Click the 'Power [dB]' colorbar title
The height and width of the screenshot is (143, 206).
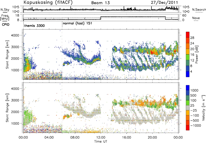(x=196, y=54)
